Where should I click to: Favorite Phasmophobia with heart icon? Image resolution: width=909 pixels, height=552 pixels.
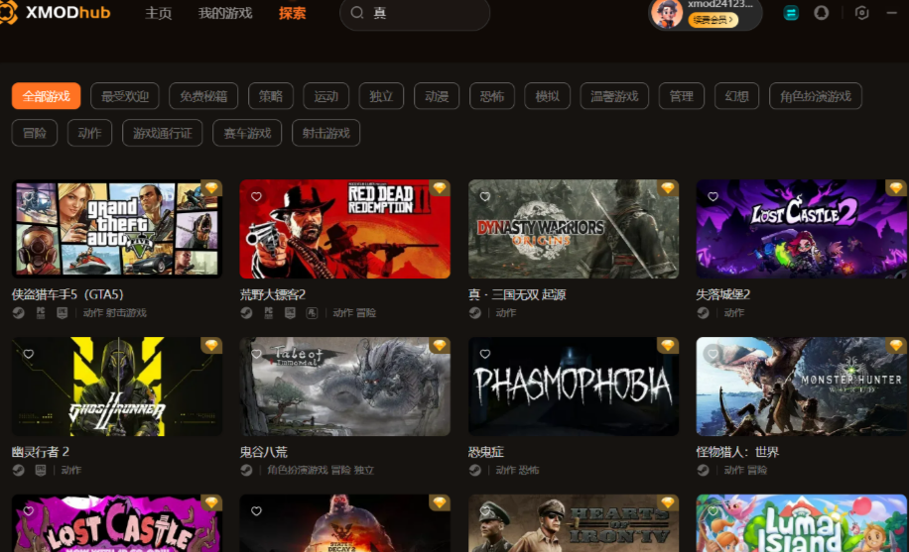click(x=485, y=354)
